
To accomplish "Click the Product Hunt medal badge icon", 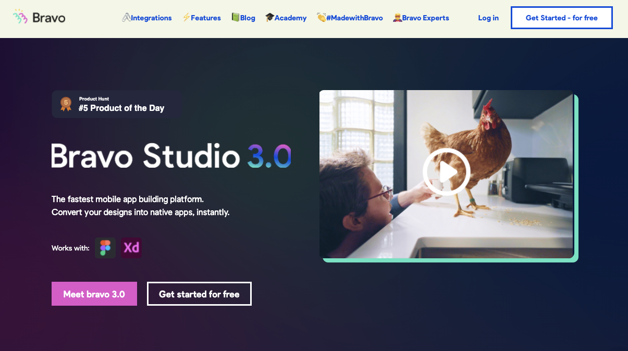I will tap(66, 104).
